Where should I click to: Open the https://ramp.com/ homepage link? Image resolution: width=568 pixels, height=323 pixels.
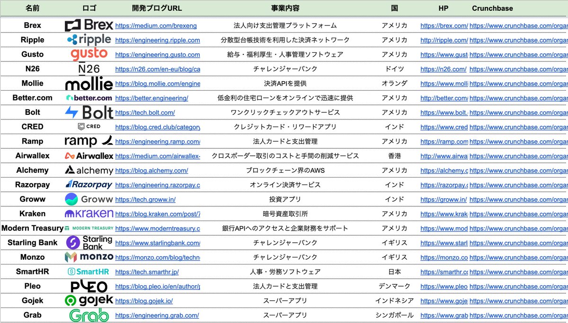(x=444, y=142)
